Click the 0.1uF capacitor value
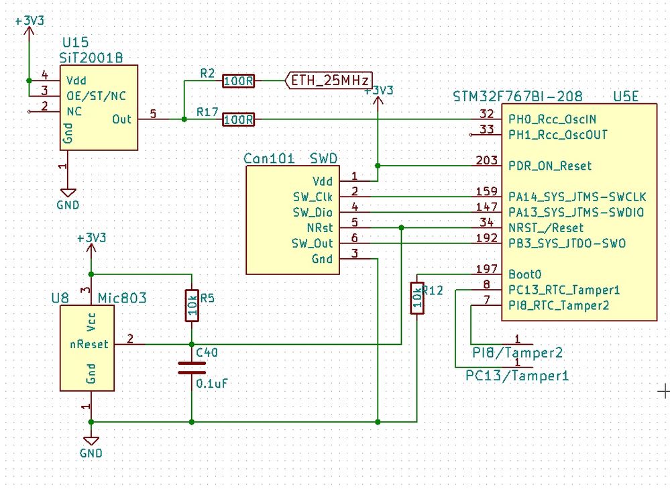The height and width of the screenshot is (489, 670). [x=212, y=384]
